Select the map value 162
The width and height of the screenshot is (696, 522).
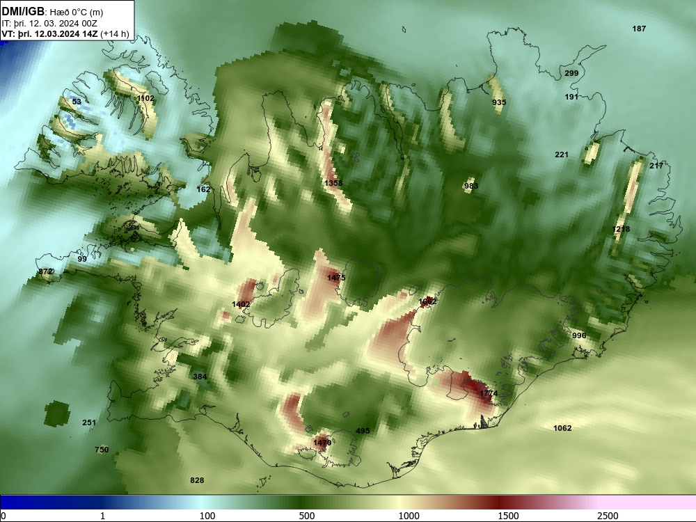click(203, 189)
